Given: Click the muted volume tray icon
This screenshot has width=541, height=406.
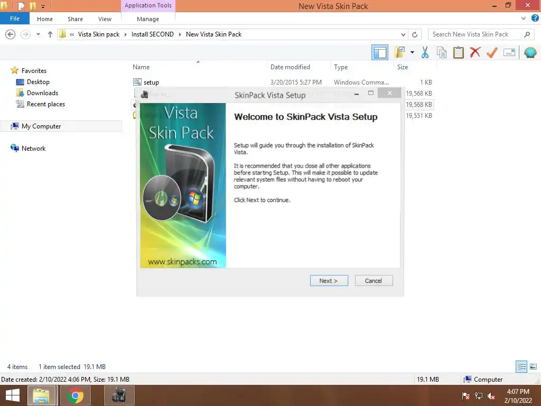Looking at the screenshot, I should pos(491,396).
